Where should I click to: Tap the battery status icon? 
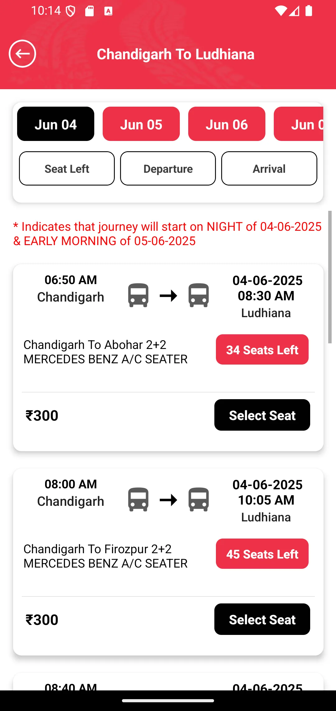click(x=309, y=11)
